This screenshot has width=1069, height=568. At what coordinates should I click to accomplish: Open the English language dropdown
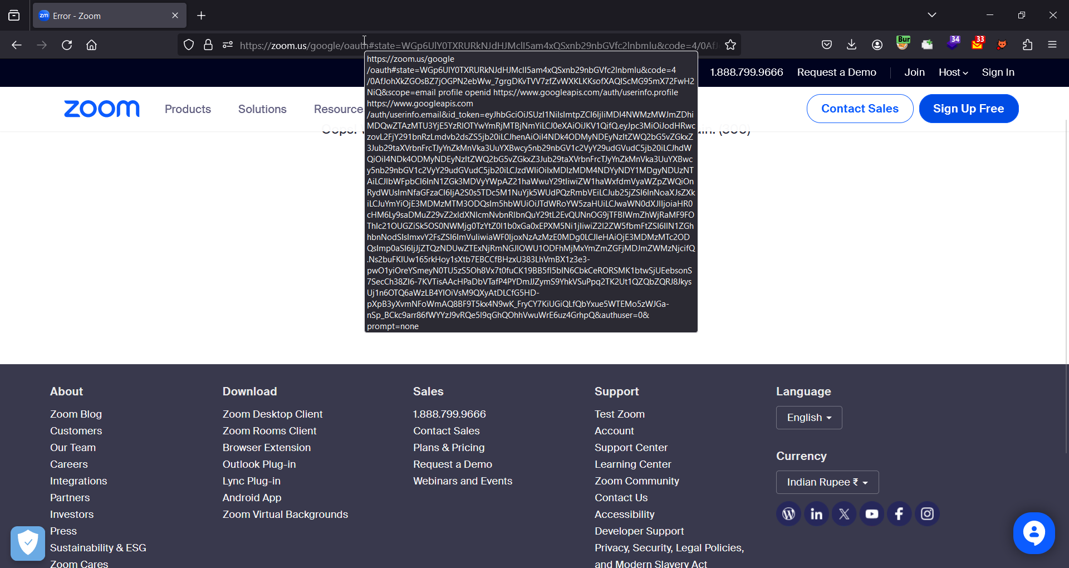[809, 418]
